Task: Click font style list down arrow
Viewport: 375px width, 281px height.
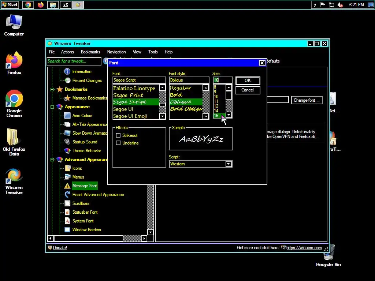Action: pyautogui.click(x=206, y=116)
